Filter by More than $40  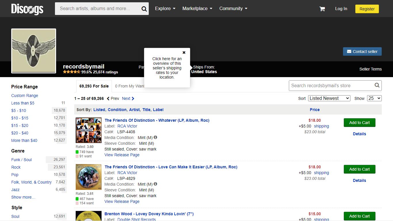tap(24, 140)
